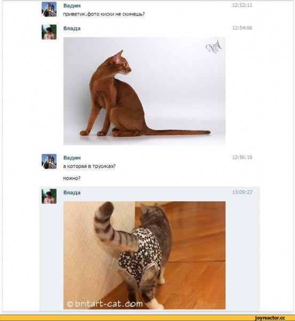Select the message 'а которая в трусиках?'
The image size is (295, 321).
(89, 166)
